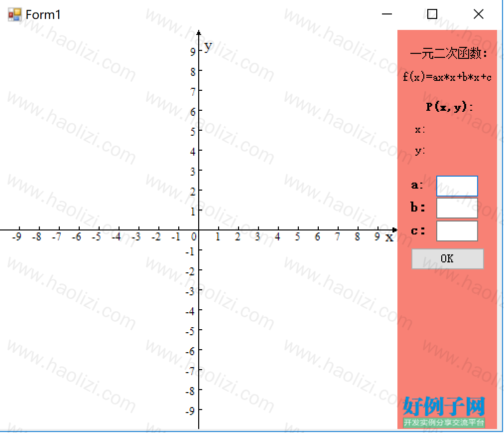Click tick label 1 on the y-axis
504x433 pixels.
(193, 212)
